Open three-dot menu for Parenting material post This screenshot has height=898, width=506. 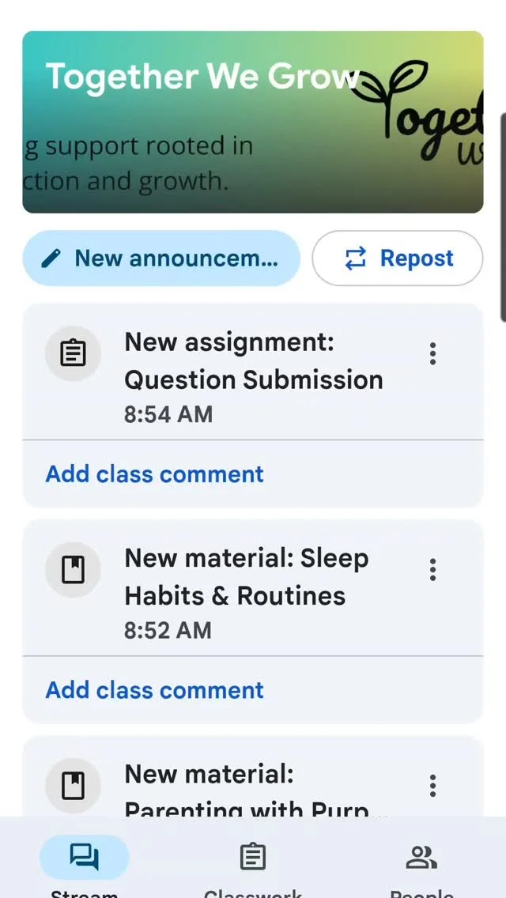(432, 786)
